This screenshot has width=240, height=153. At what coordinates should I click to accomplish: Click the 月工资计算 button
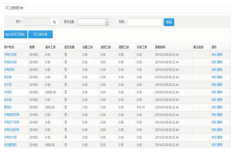(40, 34)
